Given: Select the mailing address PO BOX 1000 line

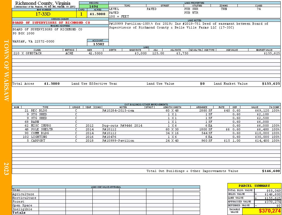Looking at the screenshot, I should (23, 34).
